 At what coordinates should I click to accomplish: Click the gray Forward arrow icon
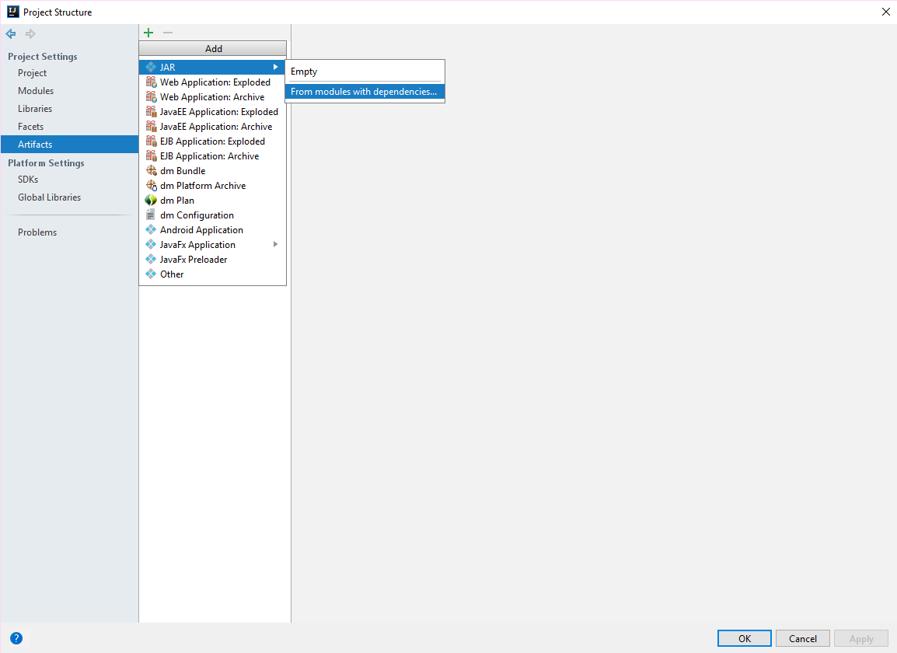click(x=30, y=33)
